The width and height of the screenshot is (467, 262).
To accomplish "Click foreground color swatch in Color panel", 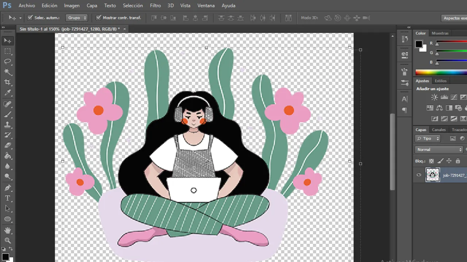I will tap(419, 44).
